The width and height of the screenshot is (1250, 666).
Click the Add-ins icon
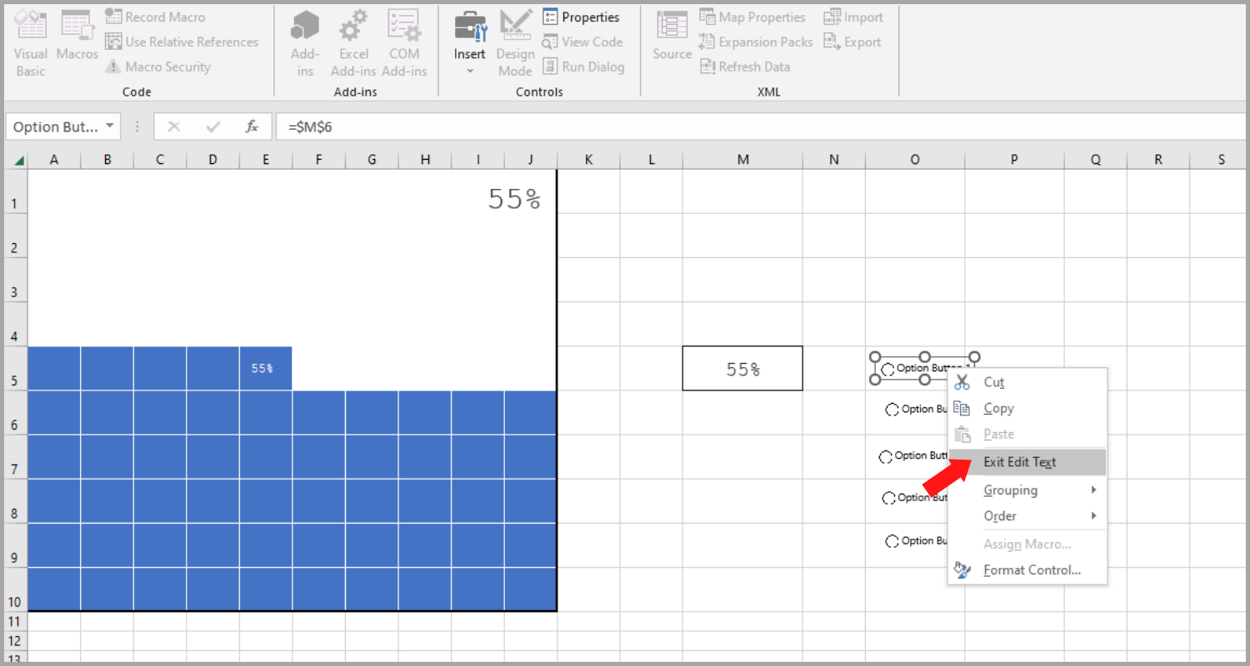305,43
